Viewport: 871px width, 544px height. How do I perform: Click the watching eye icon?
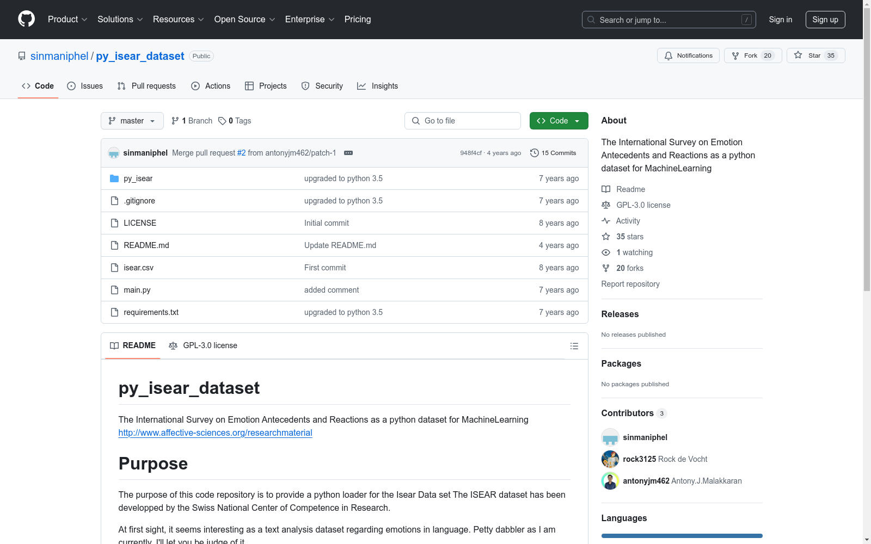606,252
